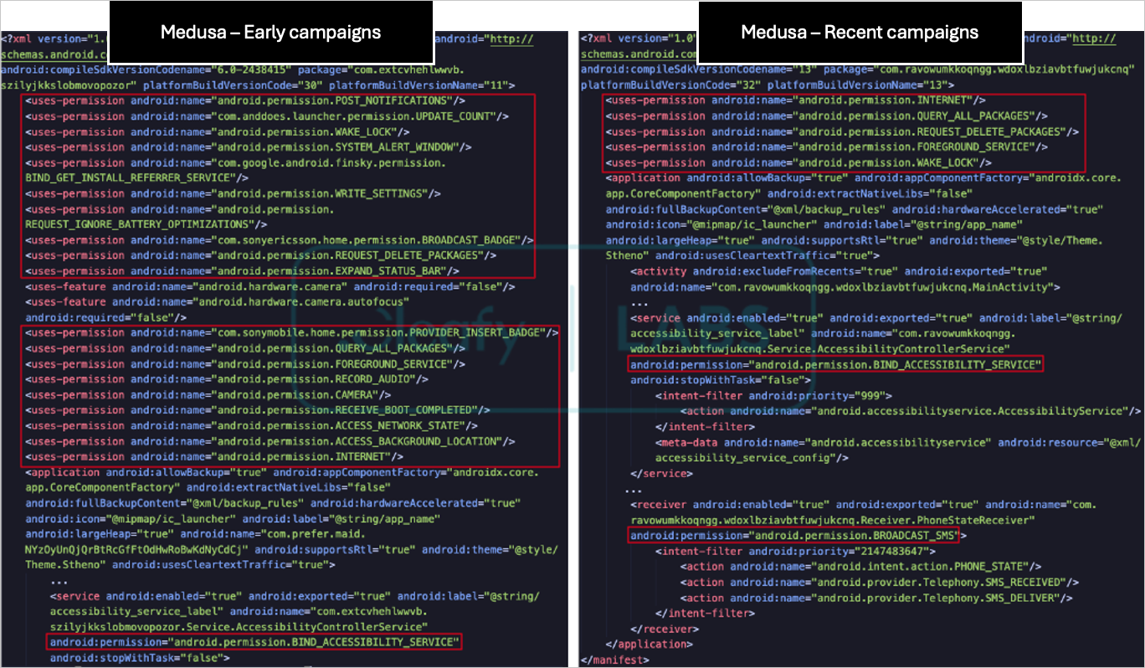
Task: Click the Telephony.SMS_DELIVER action line
Action: point(876,597)
